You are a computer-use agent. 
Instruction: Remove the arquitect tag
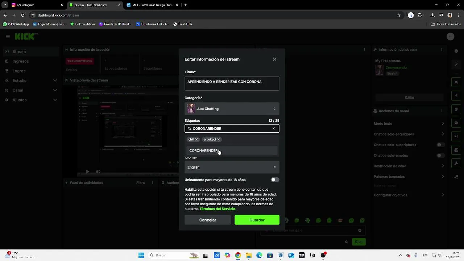218,139
